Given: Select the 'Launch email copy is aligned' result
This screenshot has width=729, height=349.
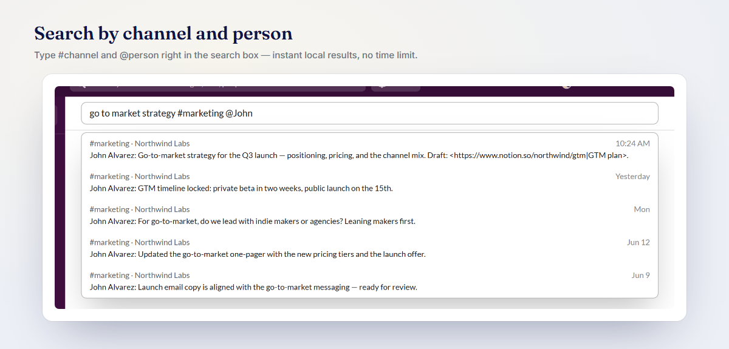Looking at the screenshot, I should coord(369,281).
